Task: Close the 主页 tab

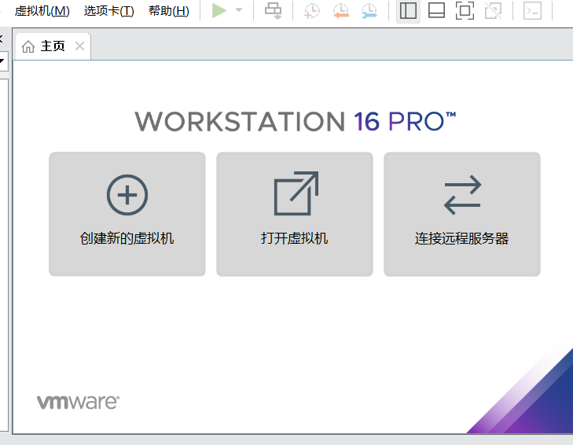Action: [79, 46]
